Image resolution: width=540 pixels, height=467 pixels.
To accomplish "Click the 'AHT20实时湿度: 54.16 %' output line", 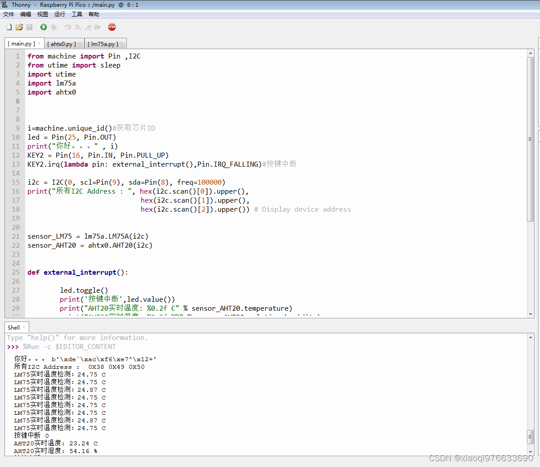I will 56,451.
